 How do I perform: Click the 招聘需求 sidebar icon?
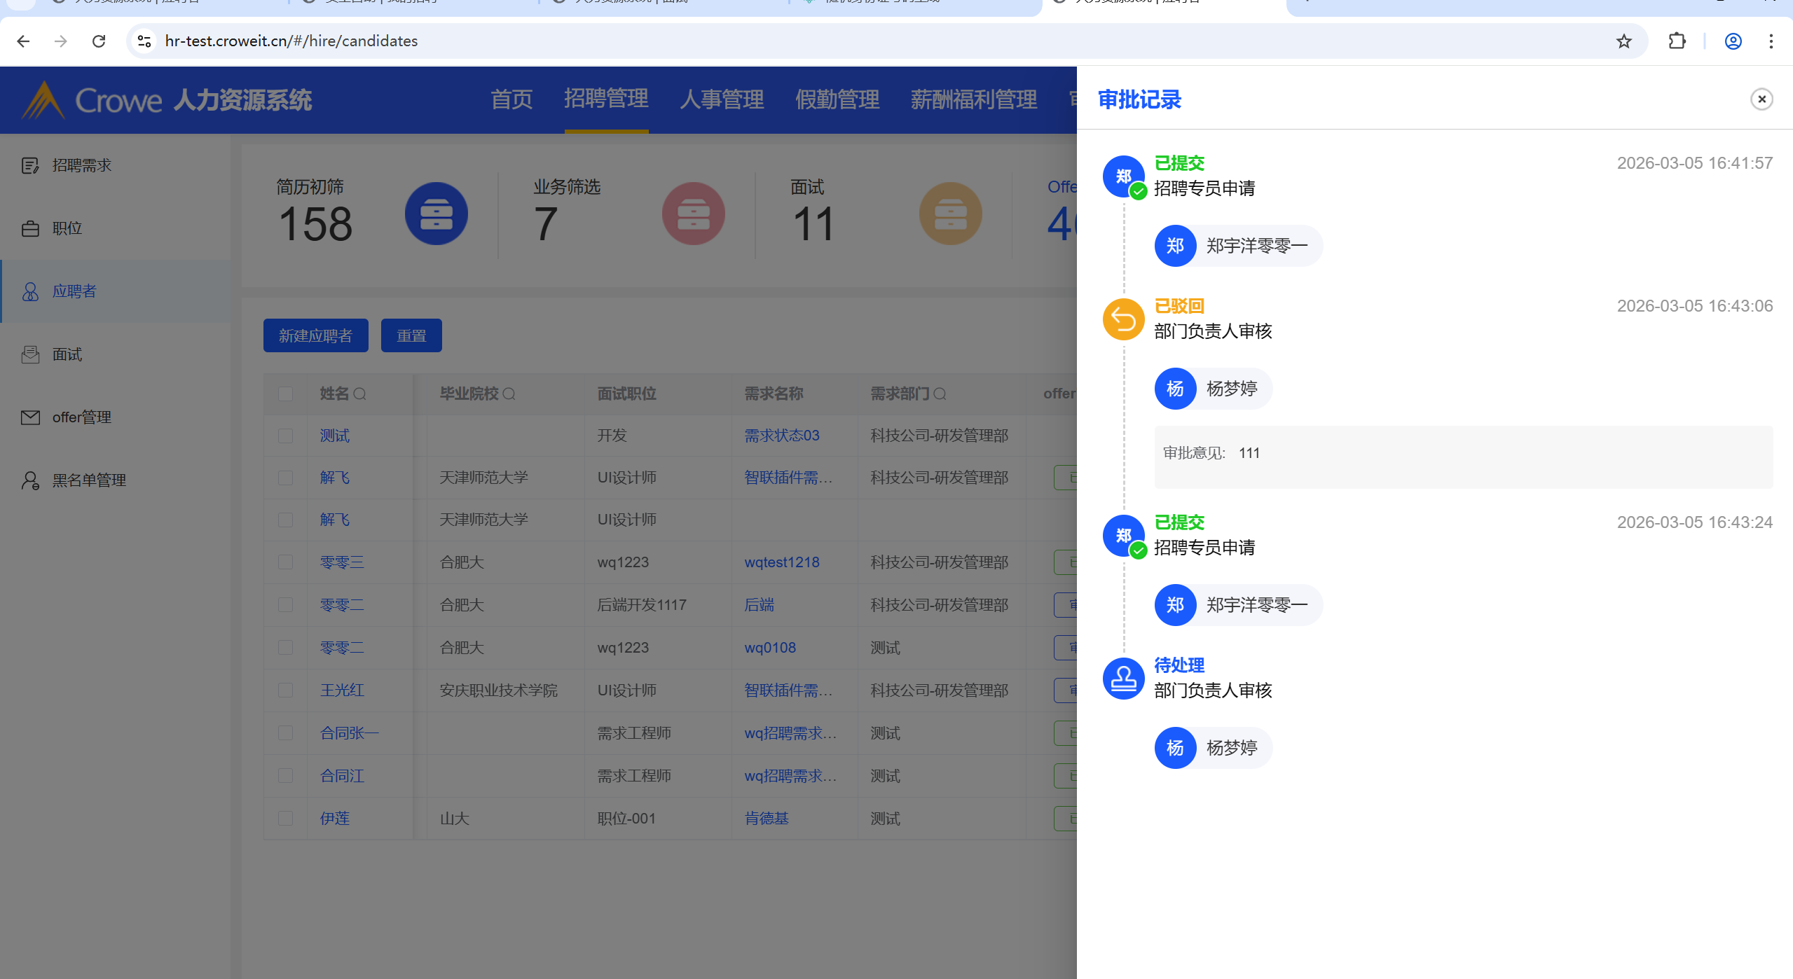click(30, 165)
